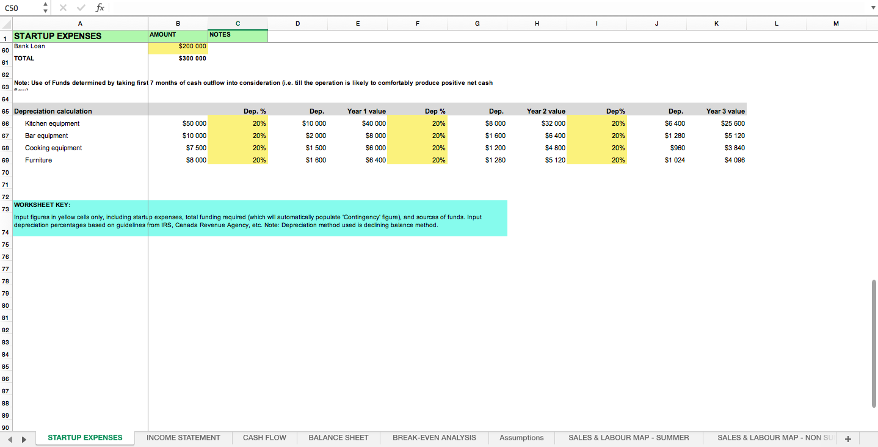878x447 pixels.
Task: Click the formula bar input field
Action: point(488,8)
